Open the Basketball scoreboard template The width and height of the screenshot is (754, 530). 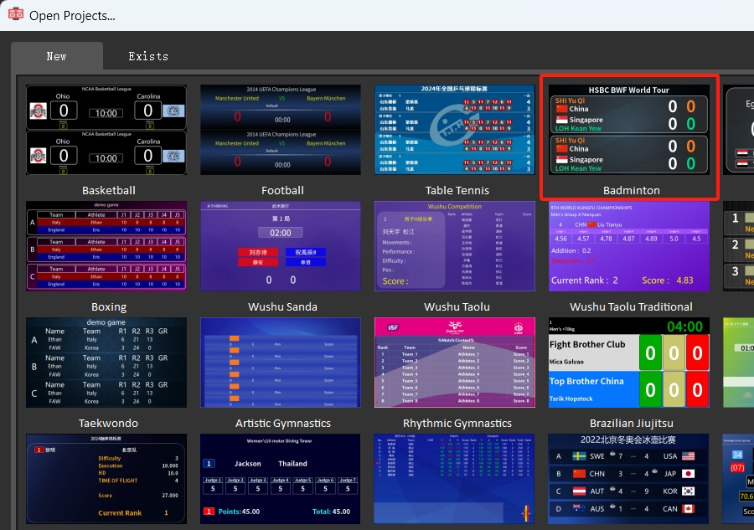(x=106, y=130)
